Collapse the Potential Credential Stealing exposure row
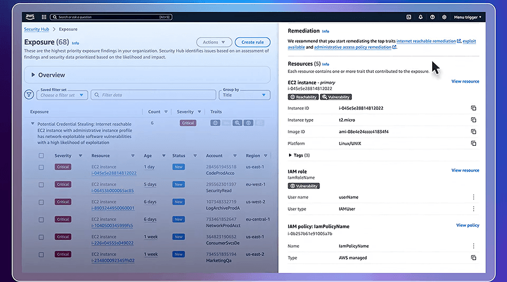Viewport: 507px width, 282px height. click(33, 124)
